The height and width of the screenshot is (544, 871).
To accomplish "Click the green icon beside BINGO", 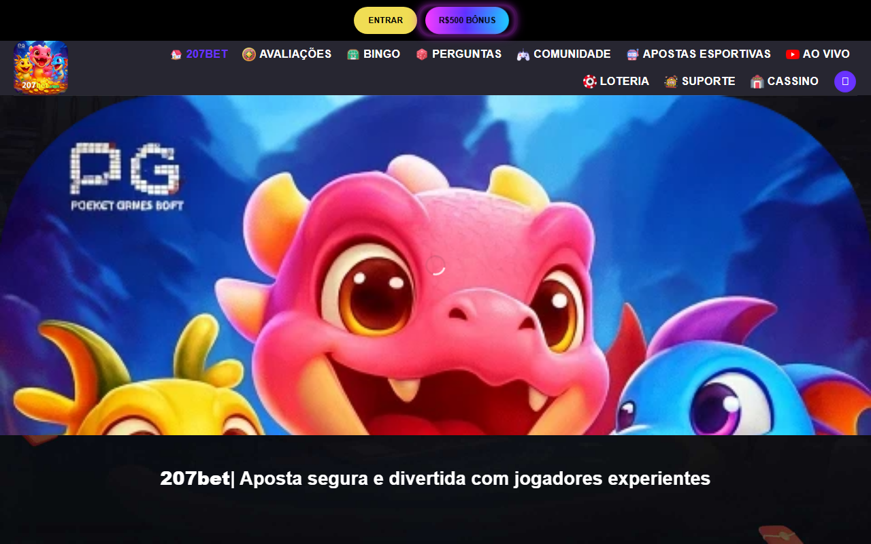I will click(353, 54).
